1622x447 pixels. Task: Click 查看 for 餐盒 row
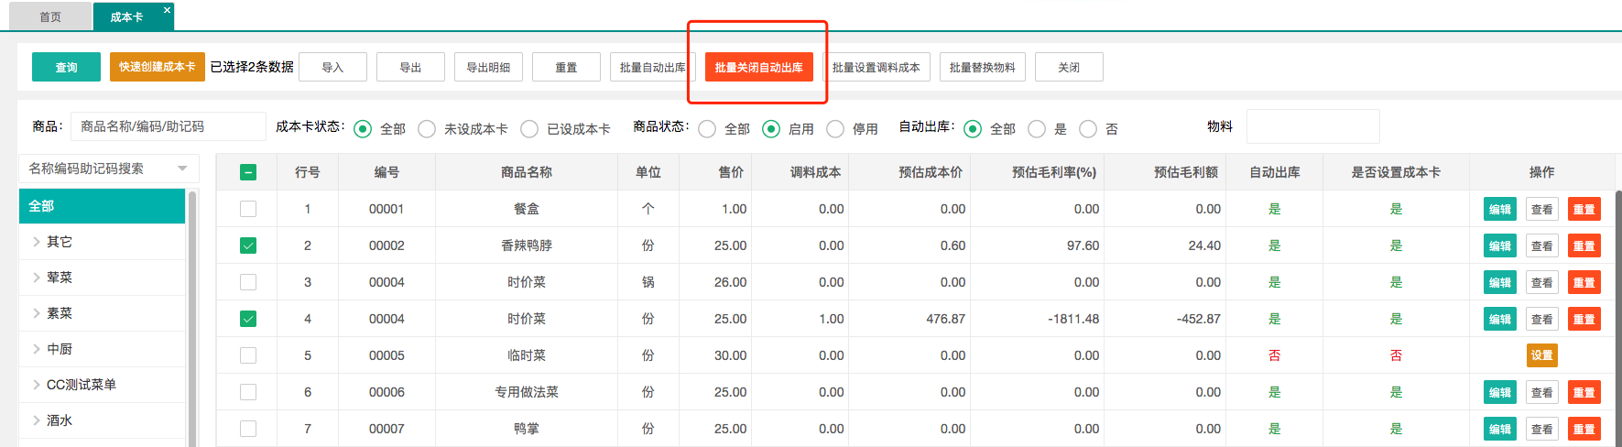point(1542,209)
